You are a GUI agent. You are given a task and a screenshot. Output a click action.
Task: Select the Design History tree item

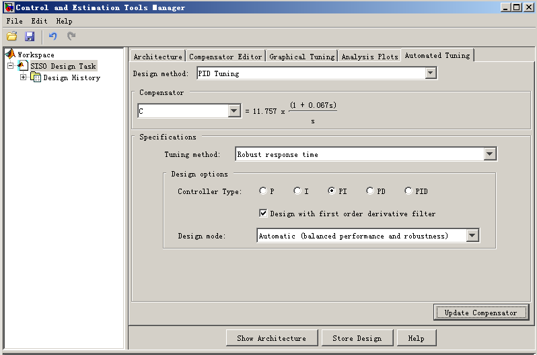71,77
